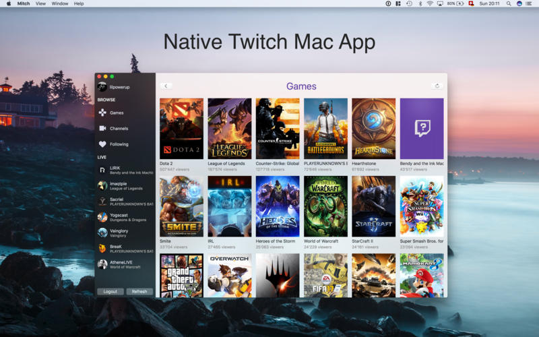Select the Dota 2 game cover
The width and height of the screenshot is (539, 337).
pyautogui.click(x=181, y=129)
